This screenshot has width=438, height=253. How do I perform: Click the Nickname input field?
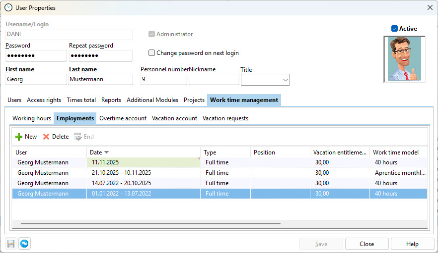214,79
